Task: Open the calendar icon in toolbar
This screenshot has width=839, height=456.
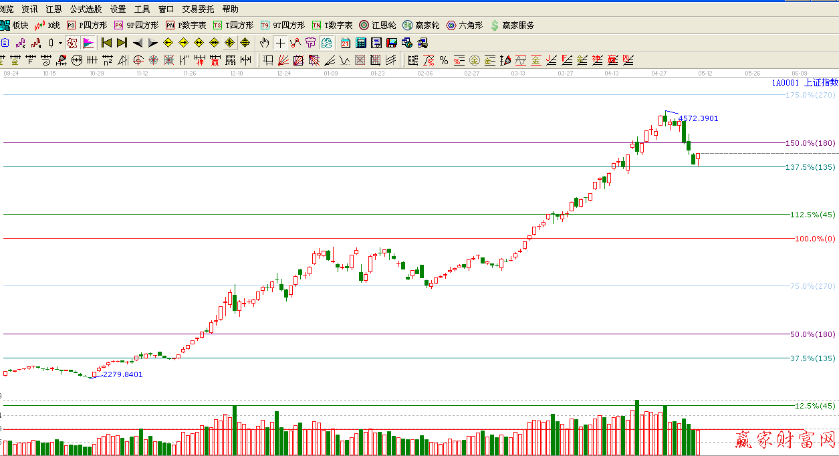Action: click(346, 43)
